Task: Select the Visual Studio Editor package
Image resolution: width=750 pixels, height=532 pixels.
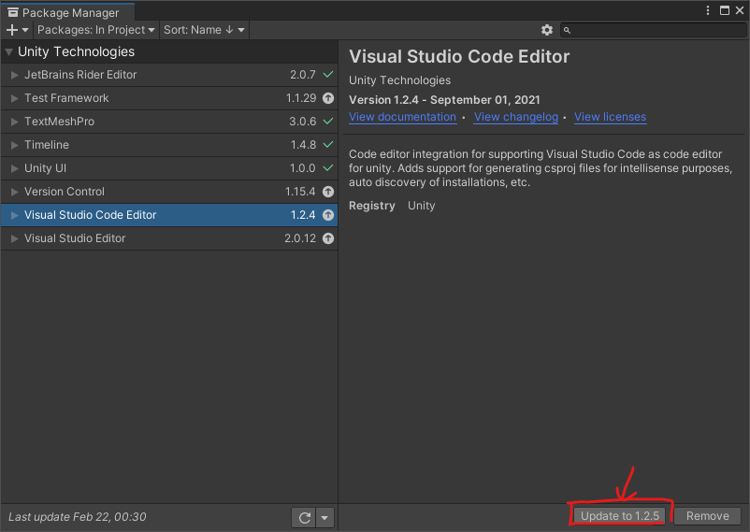Action: 169,238
